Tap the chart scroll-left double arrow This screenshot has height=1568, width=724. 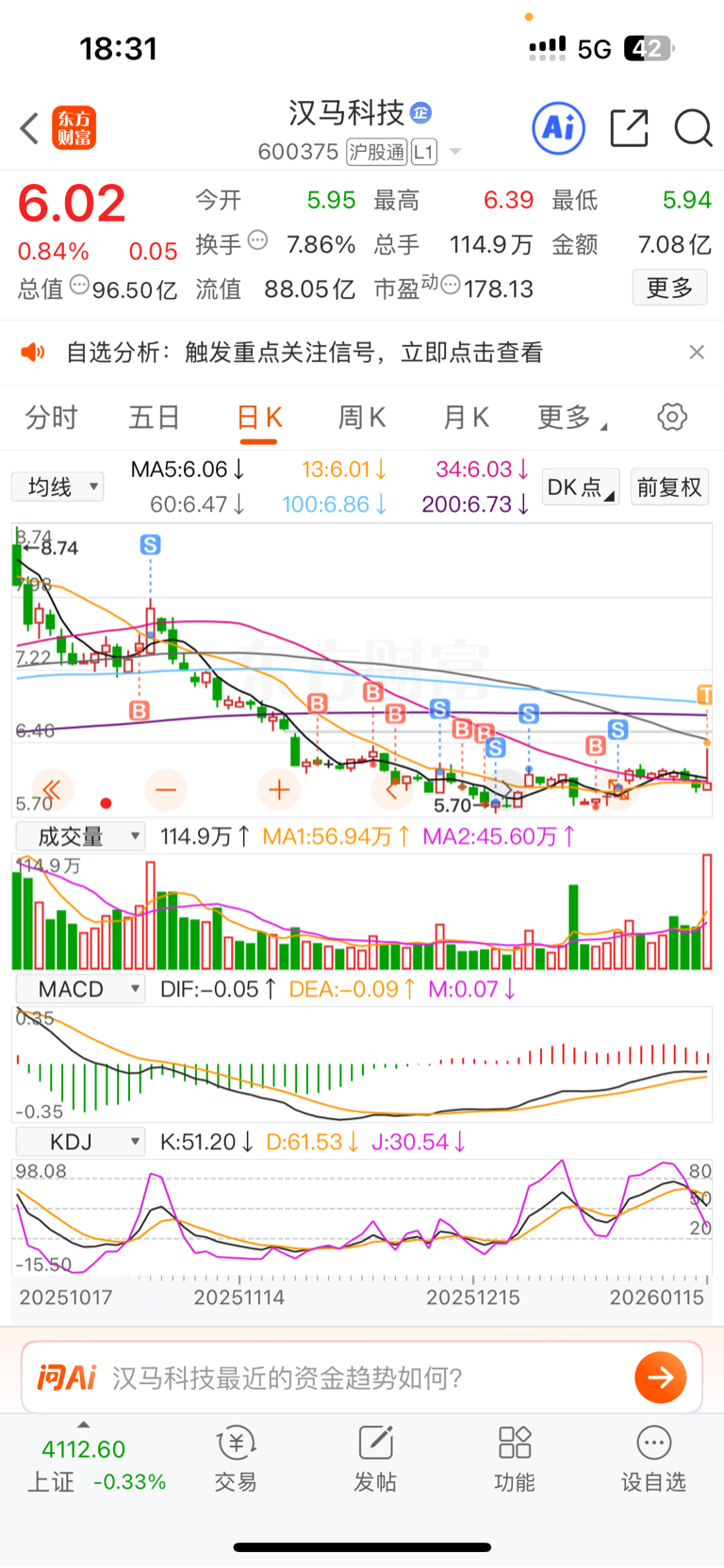pos(53,789)
